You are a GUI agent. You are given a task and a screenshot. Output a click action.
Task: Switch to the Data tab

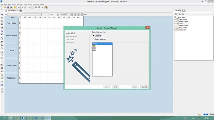[184, 11]
